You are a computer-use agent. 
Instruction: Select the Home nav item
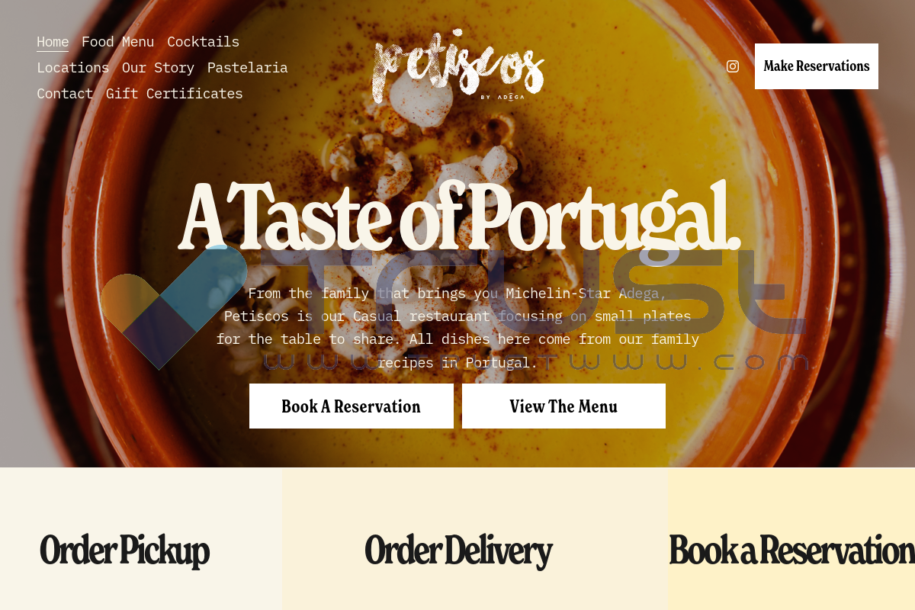point(53,42)
